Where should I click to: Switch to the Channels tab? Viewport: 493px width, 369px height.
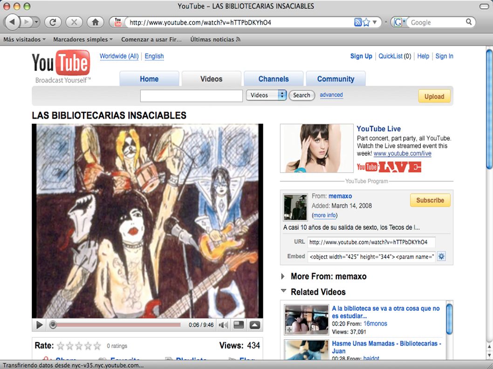(x=274, y=79)
